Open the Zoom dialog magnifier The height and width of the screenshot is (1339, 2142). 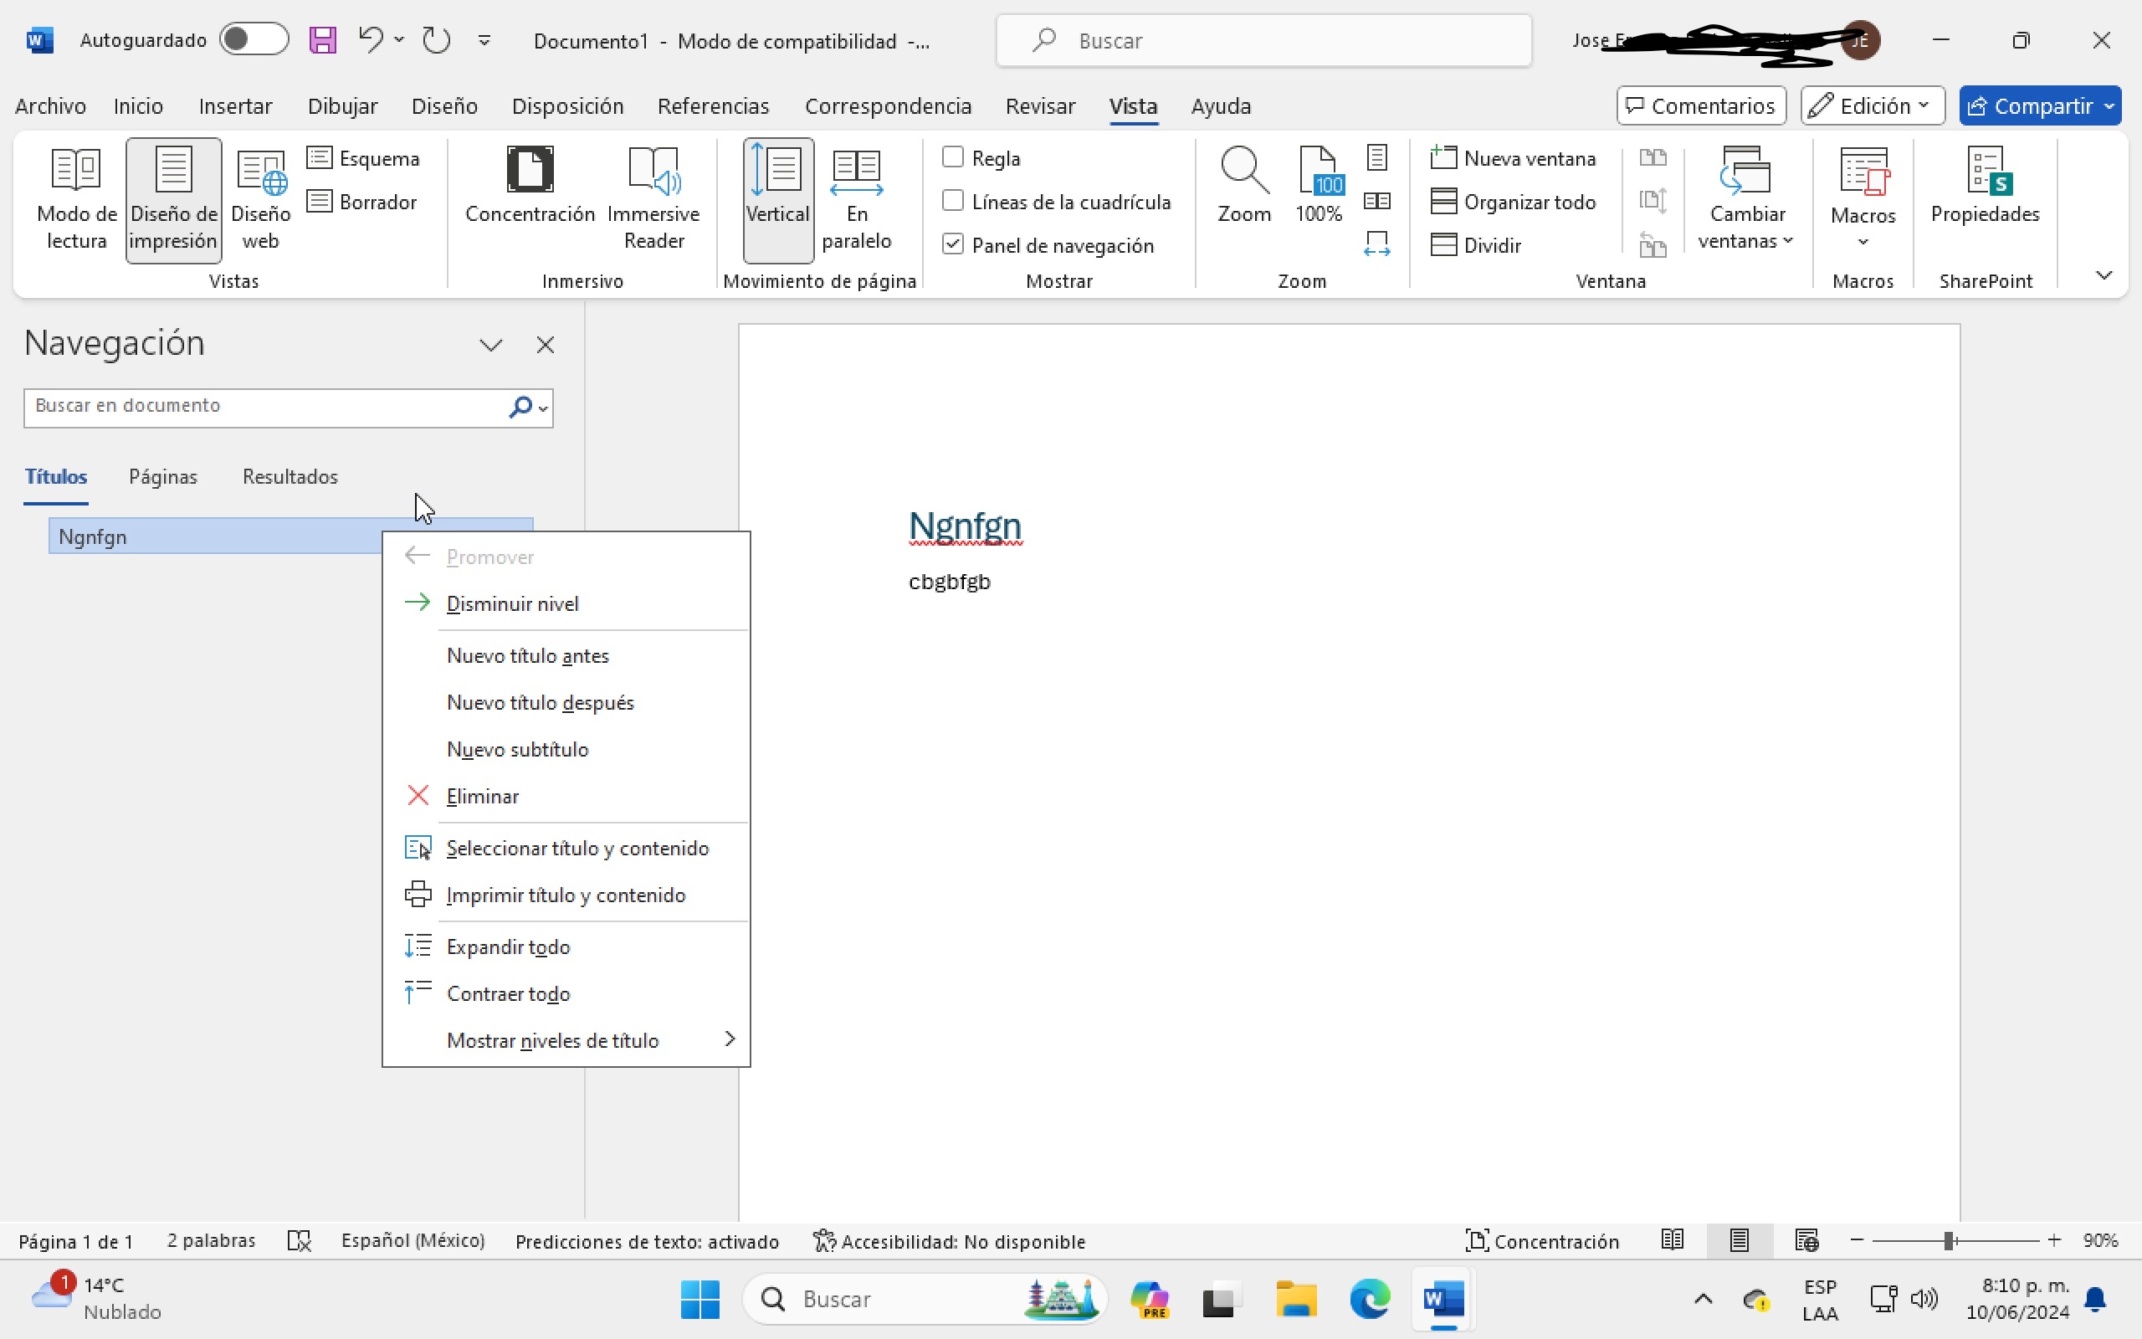click(1243, 186)
